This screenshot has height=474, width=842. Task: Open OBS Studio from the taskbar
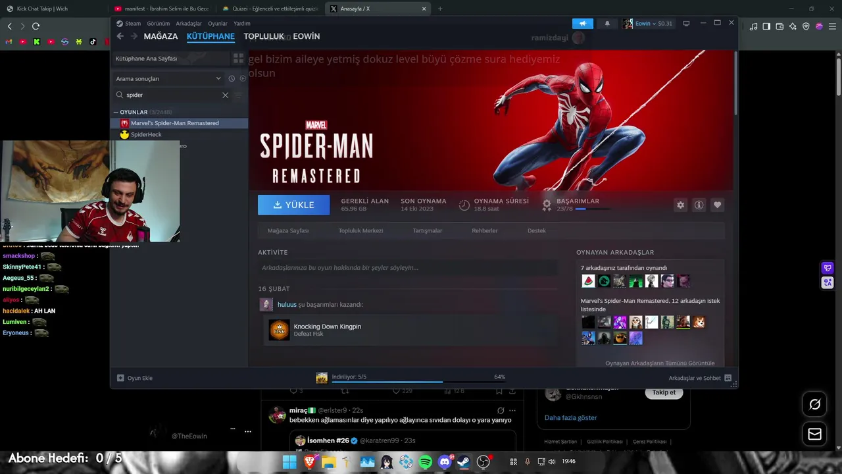tap(483, 462)
